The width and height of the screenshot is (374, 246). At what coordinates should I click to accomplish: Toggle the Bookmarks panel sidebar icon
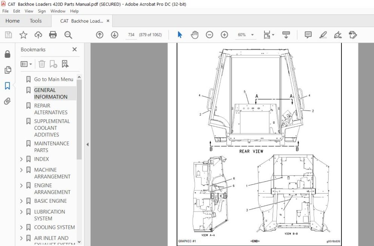click(x=7, y=86)
